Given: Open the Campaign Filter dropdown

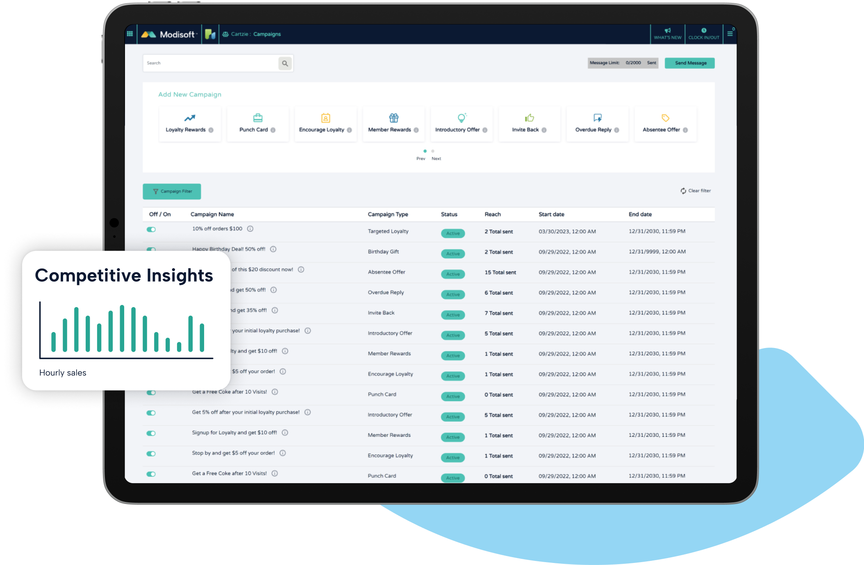Looking at the screenshot, I should (172, 192).
